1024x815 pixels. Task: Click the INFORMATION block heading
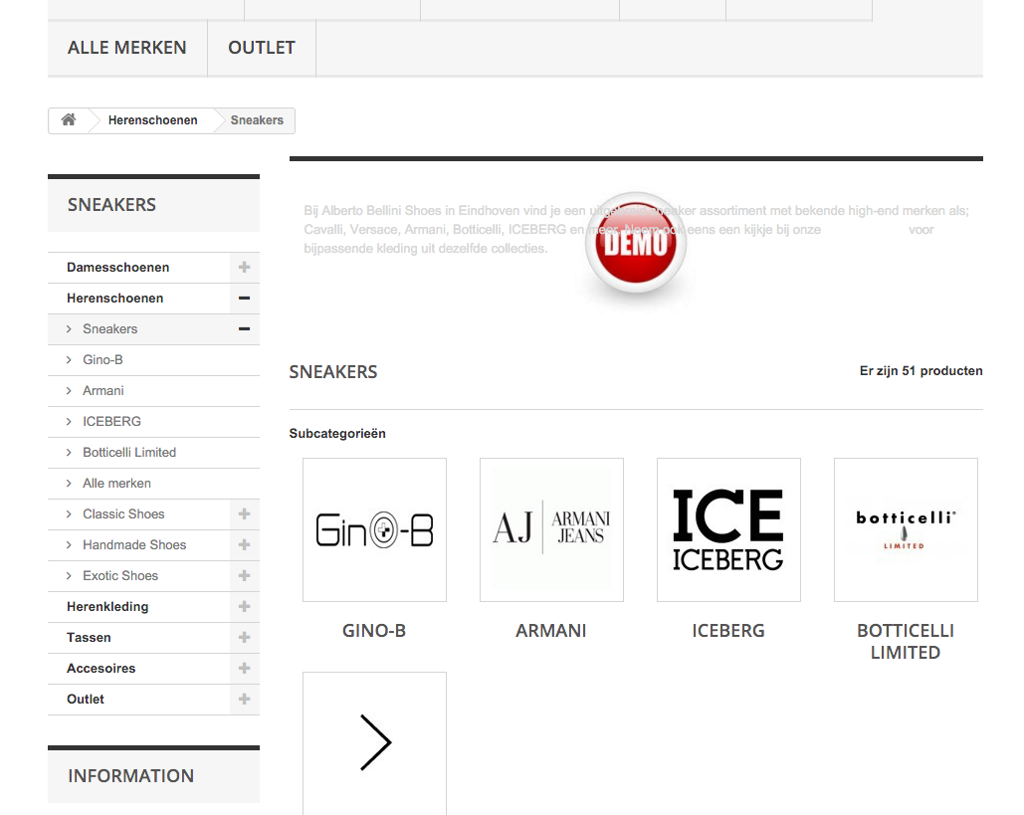click(130, 776)
